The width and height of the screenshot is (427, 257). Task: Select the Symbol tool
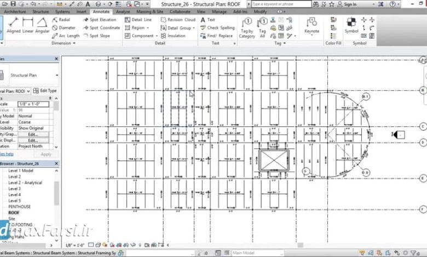(351, 25)
